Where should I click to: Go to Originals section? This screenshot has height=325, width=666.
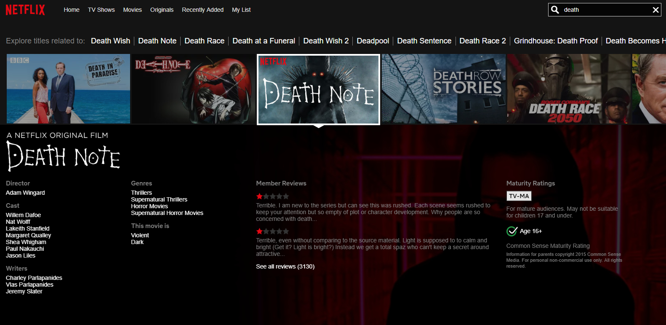point(162,10)
